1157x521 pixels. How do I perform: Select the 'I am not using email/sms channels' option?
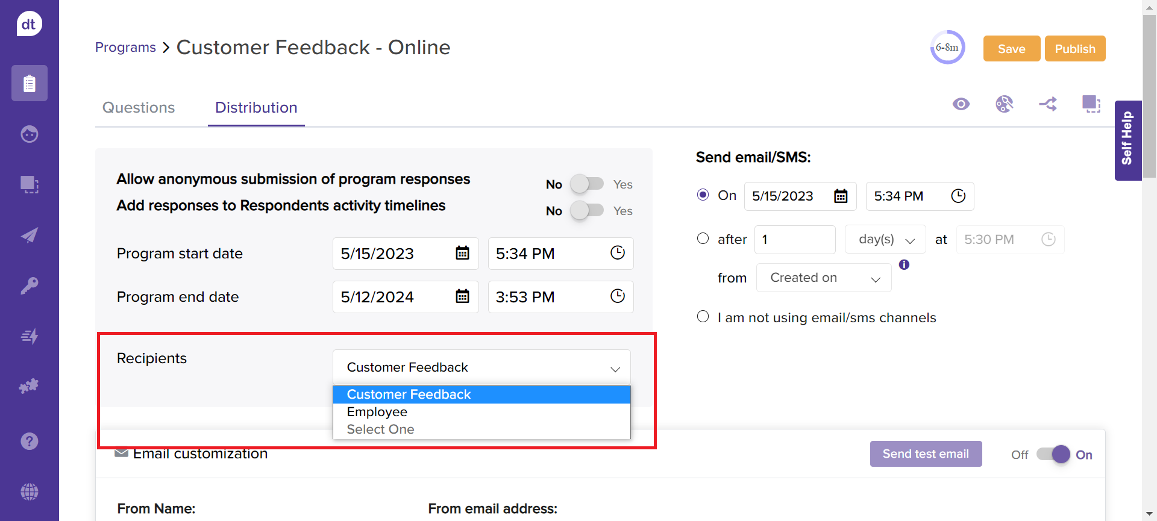703,317
